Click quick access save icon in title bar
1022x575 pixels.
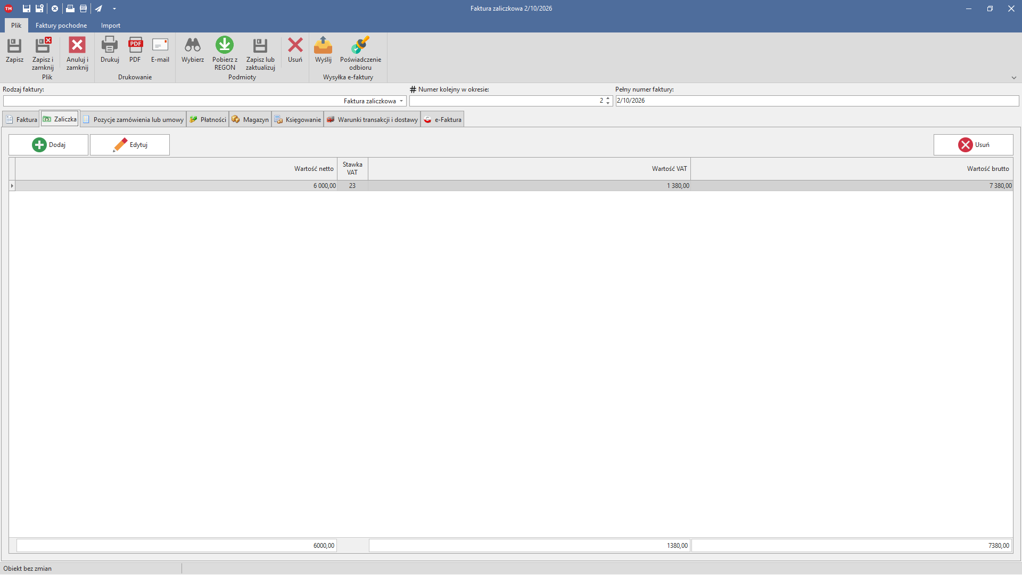pos(26,9)
